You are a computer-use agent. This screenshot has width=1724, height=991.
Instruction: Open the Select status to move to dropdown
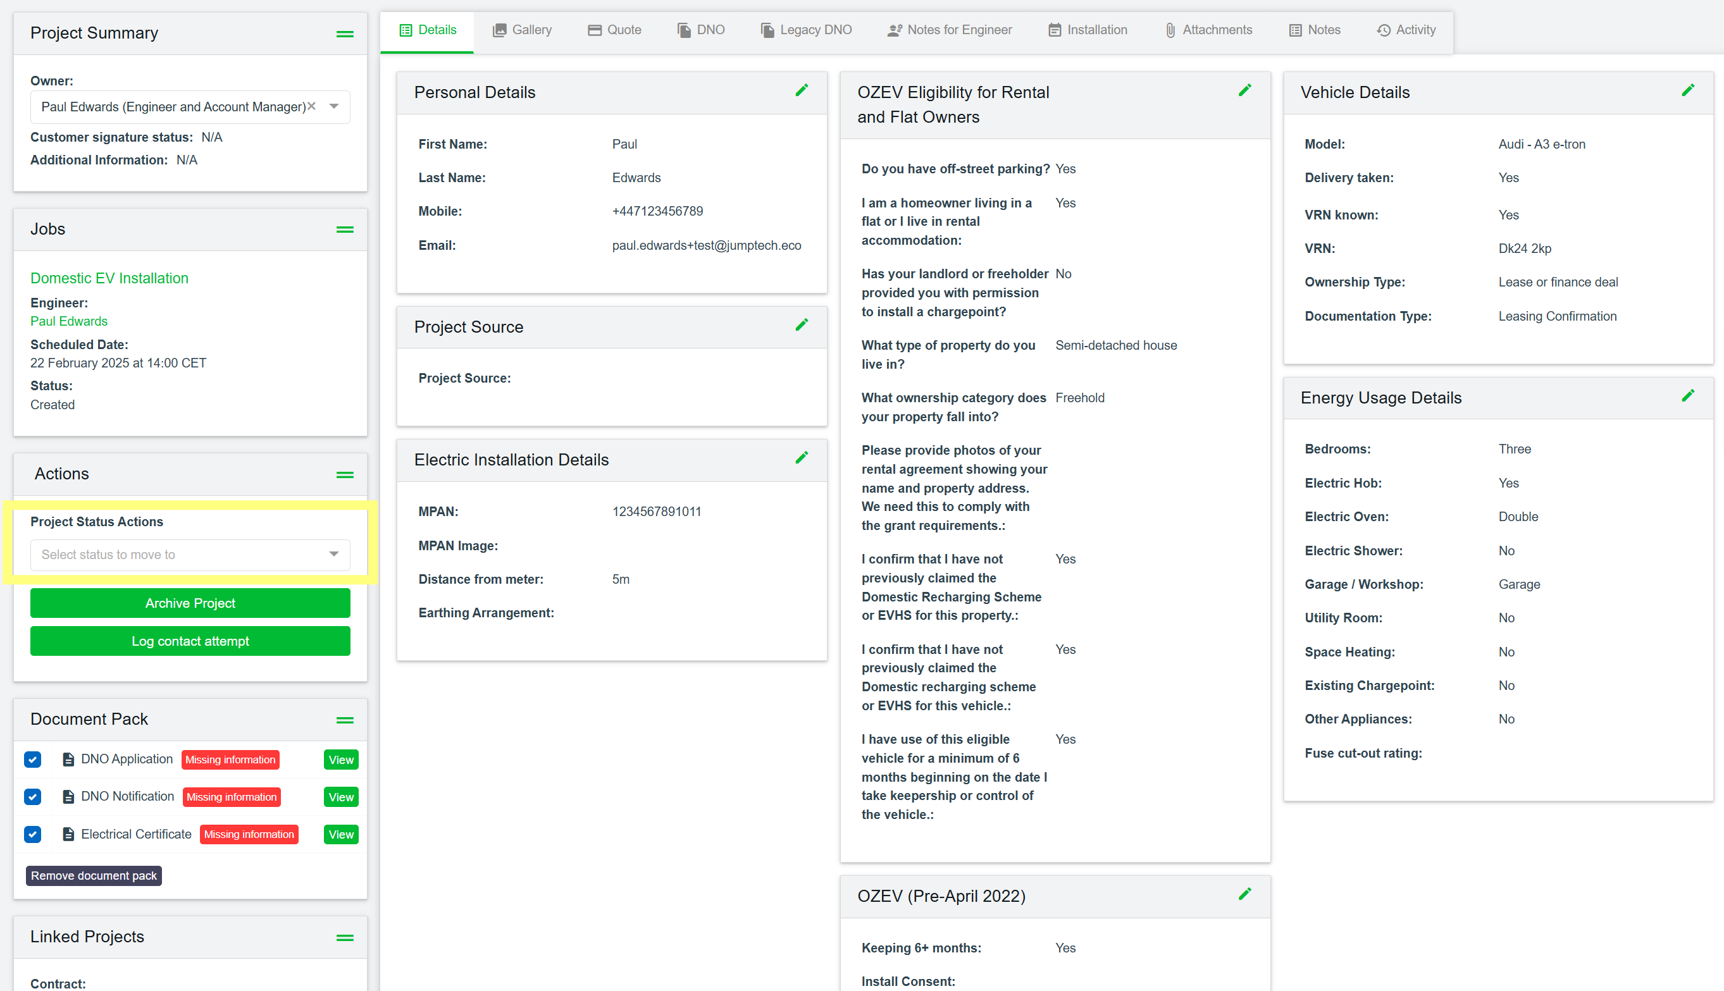190,555
